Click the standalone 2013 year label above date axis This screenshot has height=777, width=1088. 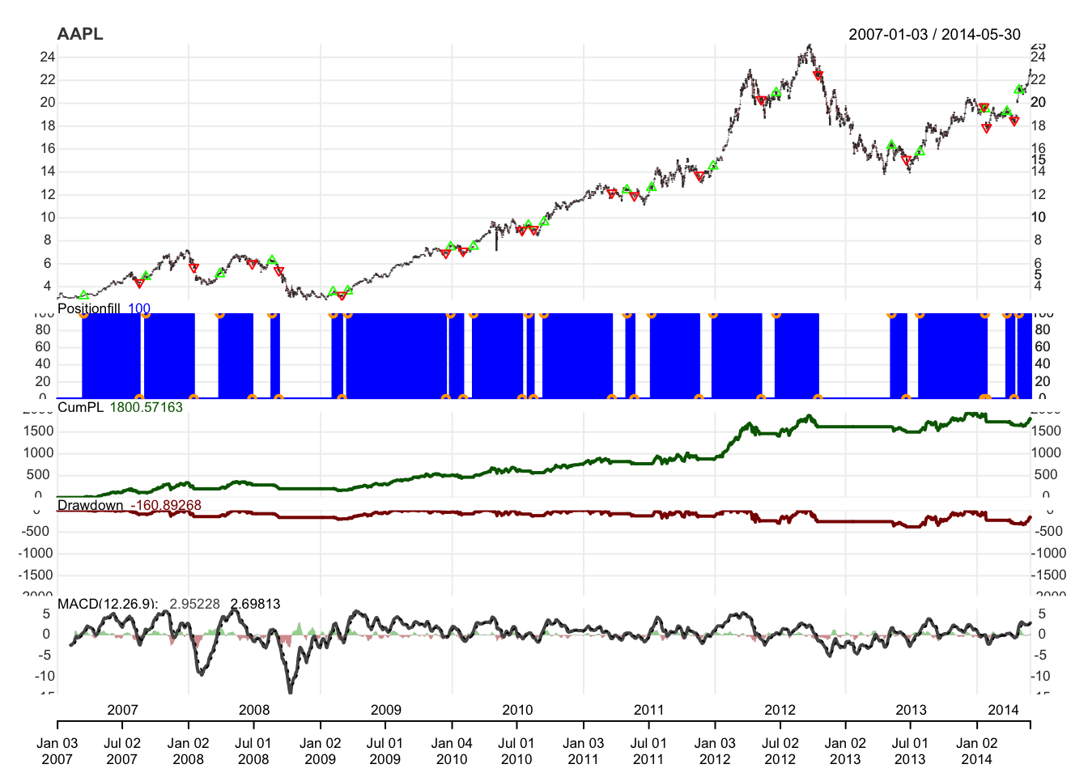click(x=911, y=710)
